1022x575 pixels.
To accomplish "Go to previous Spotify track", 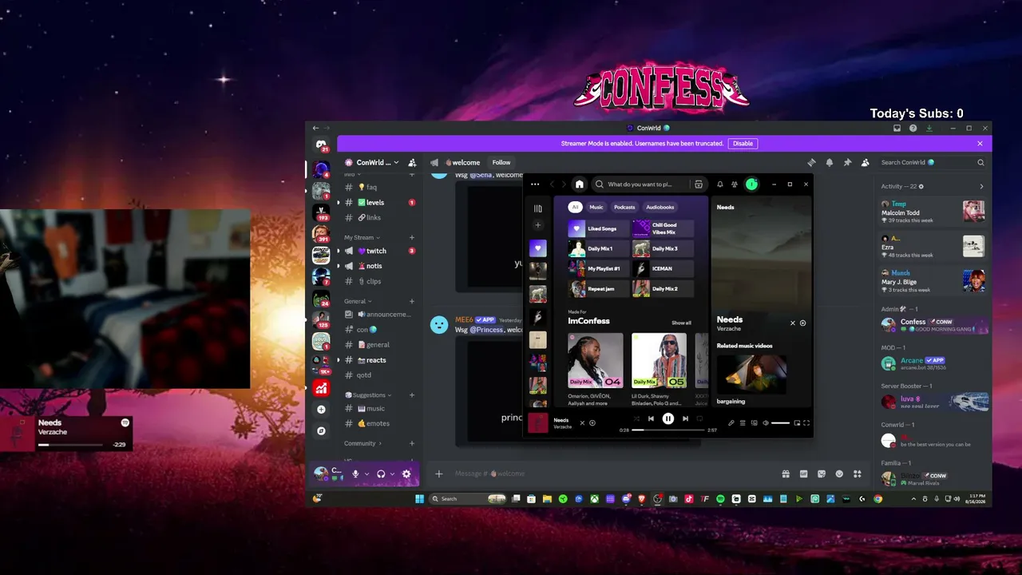I will click(652, 418).
